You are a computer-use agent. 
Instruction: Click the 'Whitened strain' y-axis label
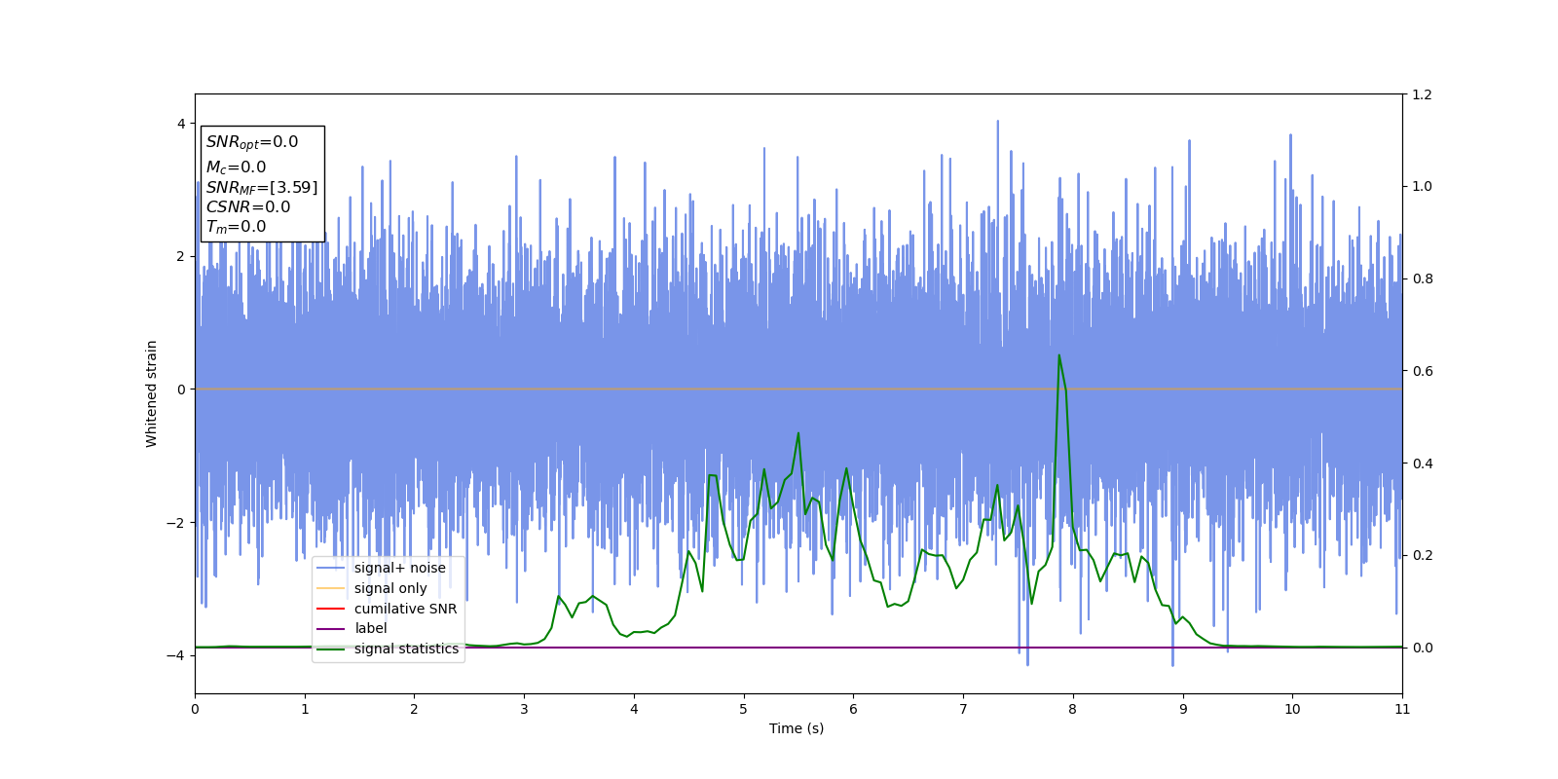point(152,393)
